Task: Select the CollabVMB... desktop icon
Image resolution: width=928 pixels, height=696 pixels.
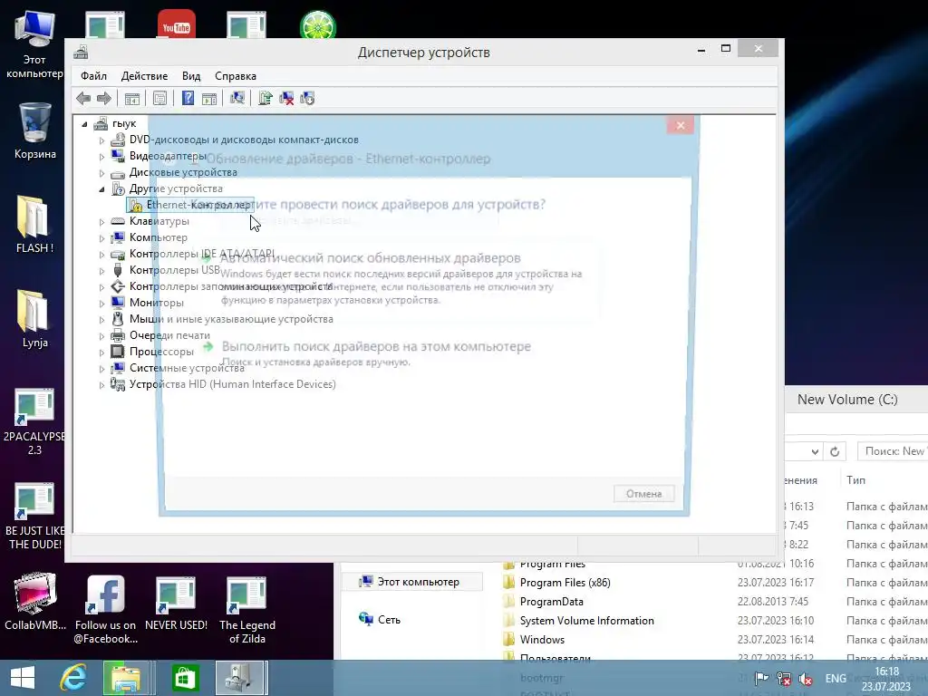Action: (35, 602)
